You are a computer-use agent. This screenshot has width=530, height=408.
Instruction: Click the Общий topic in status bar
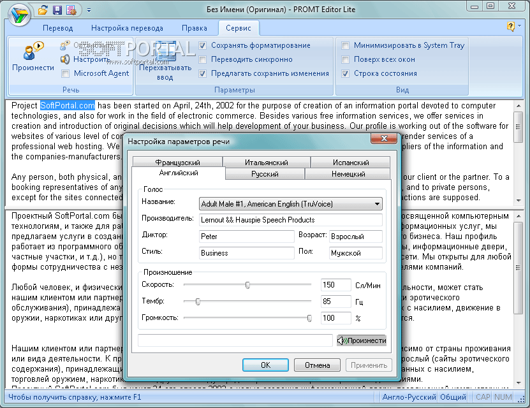453,397
